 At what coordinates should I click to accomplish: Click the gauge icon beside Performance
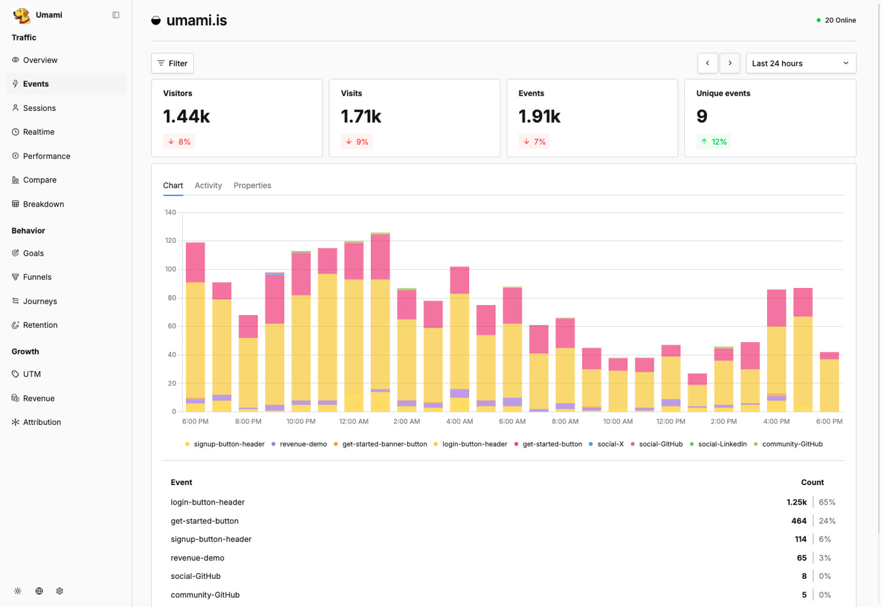15,156
